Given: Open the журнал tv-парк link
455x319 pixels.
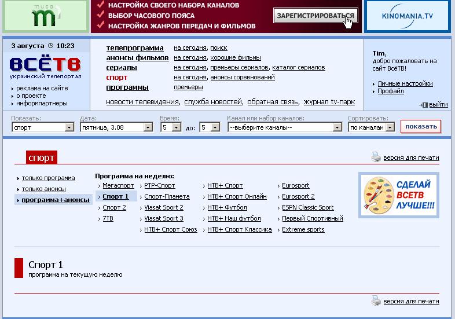Looking at the screenshot, I should (329, 102).
